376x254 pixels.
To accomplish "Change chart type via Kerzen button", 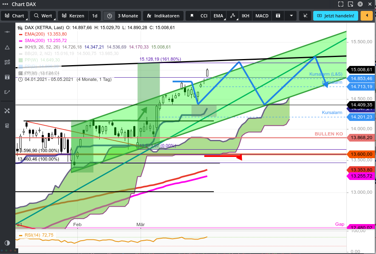I will click(x=73, y=16).
